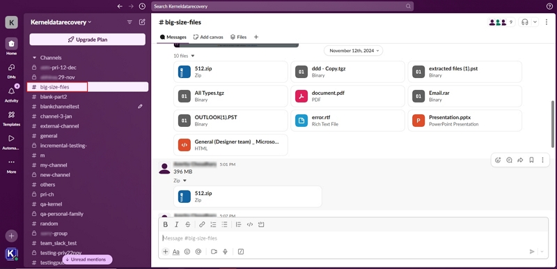557x269 pixels.
Task: Open the huddle options dropdown chevron
Action: point(535,22)
